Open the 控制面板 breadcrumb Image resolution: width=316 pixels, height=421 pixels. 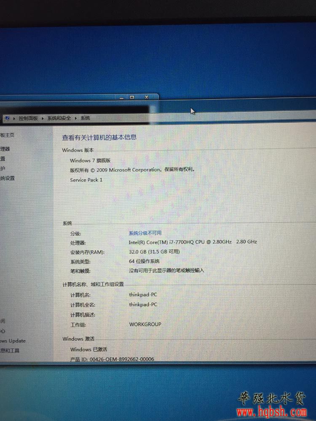click(28, 118)
